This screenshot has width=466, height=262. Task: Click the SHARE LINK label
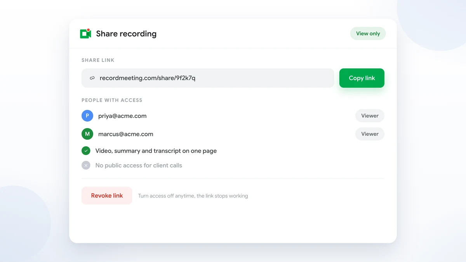click(98, 60)
